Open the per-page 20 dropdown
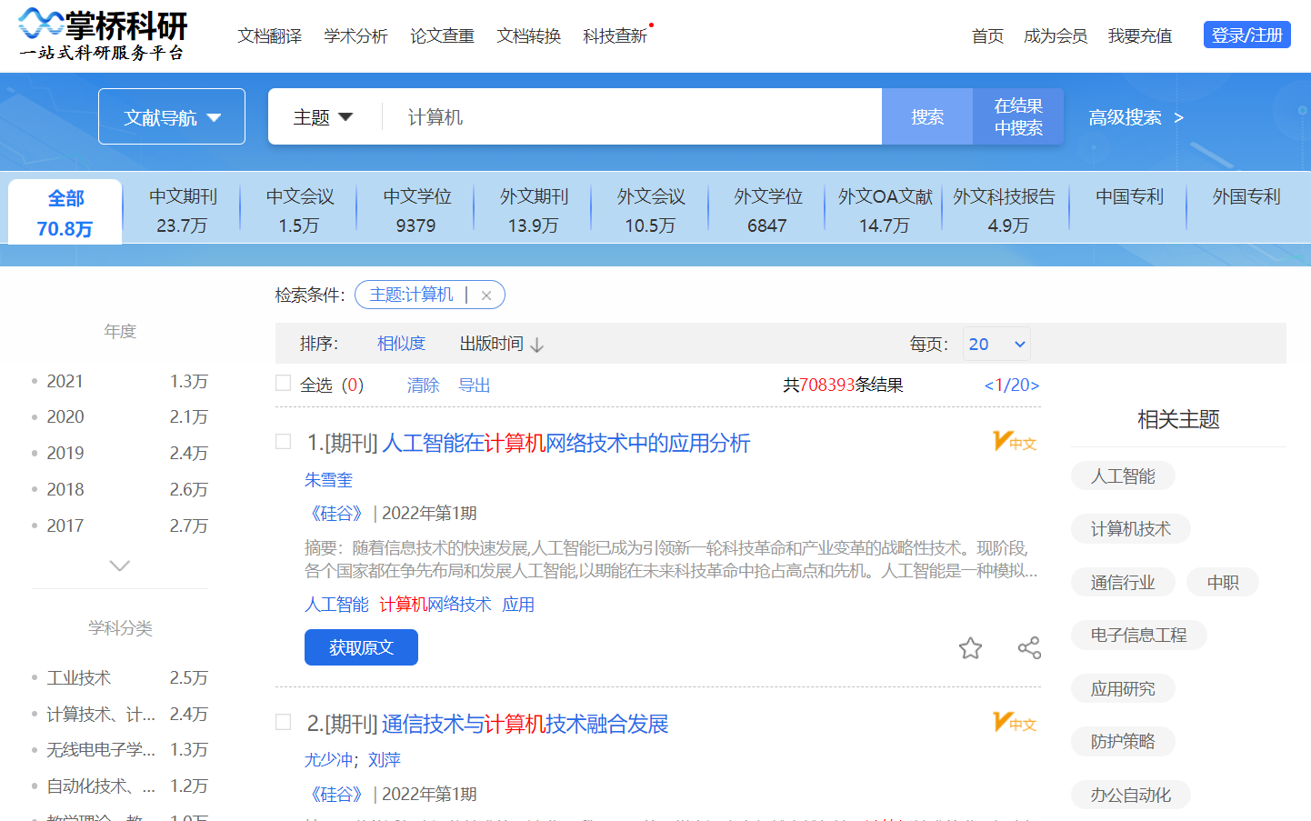Viewport: 1311px width, 821px height. coord(996,344)
